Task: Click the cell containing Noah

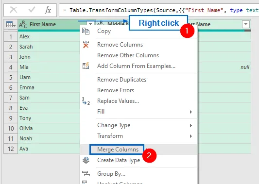Action: point(49,138)
